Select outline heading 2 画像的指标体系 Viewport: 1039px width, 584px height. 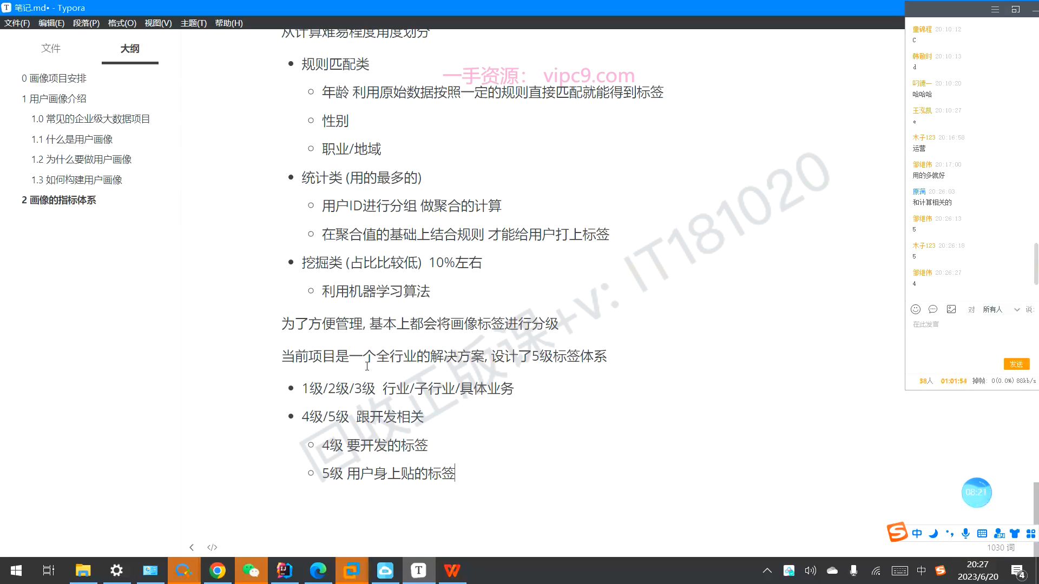click(59, 200)
